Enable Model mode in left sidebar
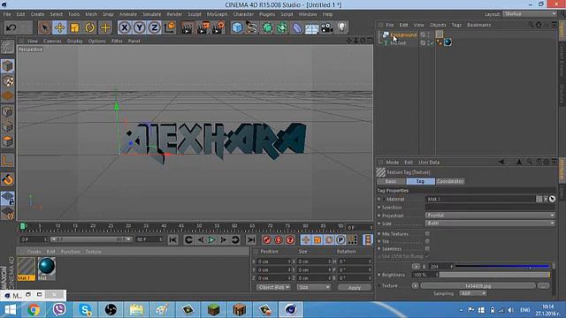This screenshot has height=318, width=566. tap(8, 66)
